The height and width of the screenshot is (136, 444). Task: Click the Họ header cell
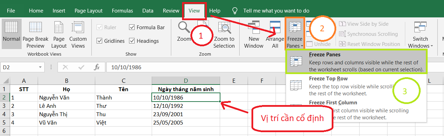coord(66,89)
